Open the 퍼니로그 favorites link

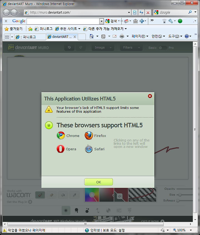43,29
